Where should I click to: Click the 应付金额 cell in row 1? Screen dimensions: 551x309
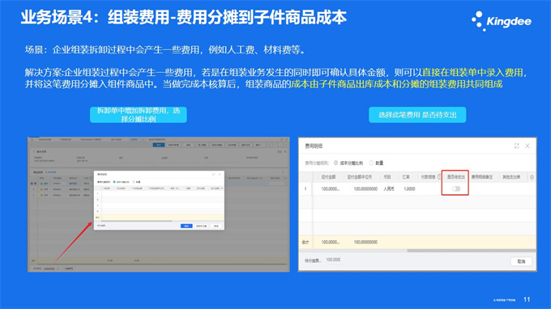point(331,188)
